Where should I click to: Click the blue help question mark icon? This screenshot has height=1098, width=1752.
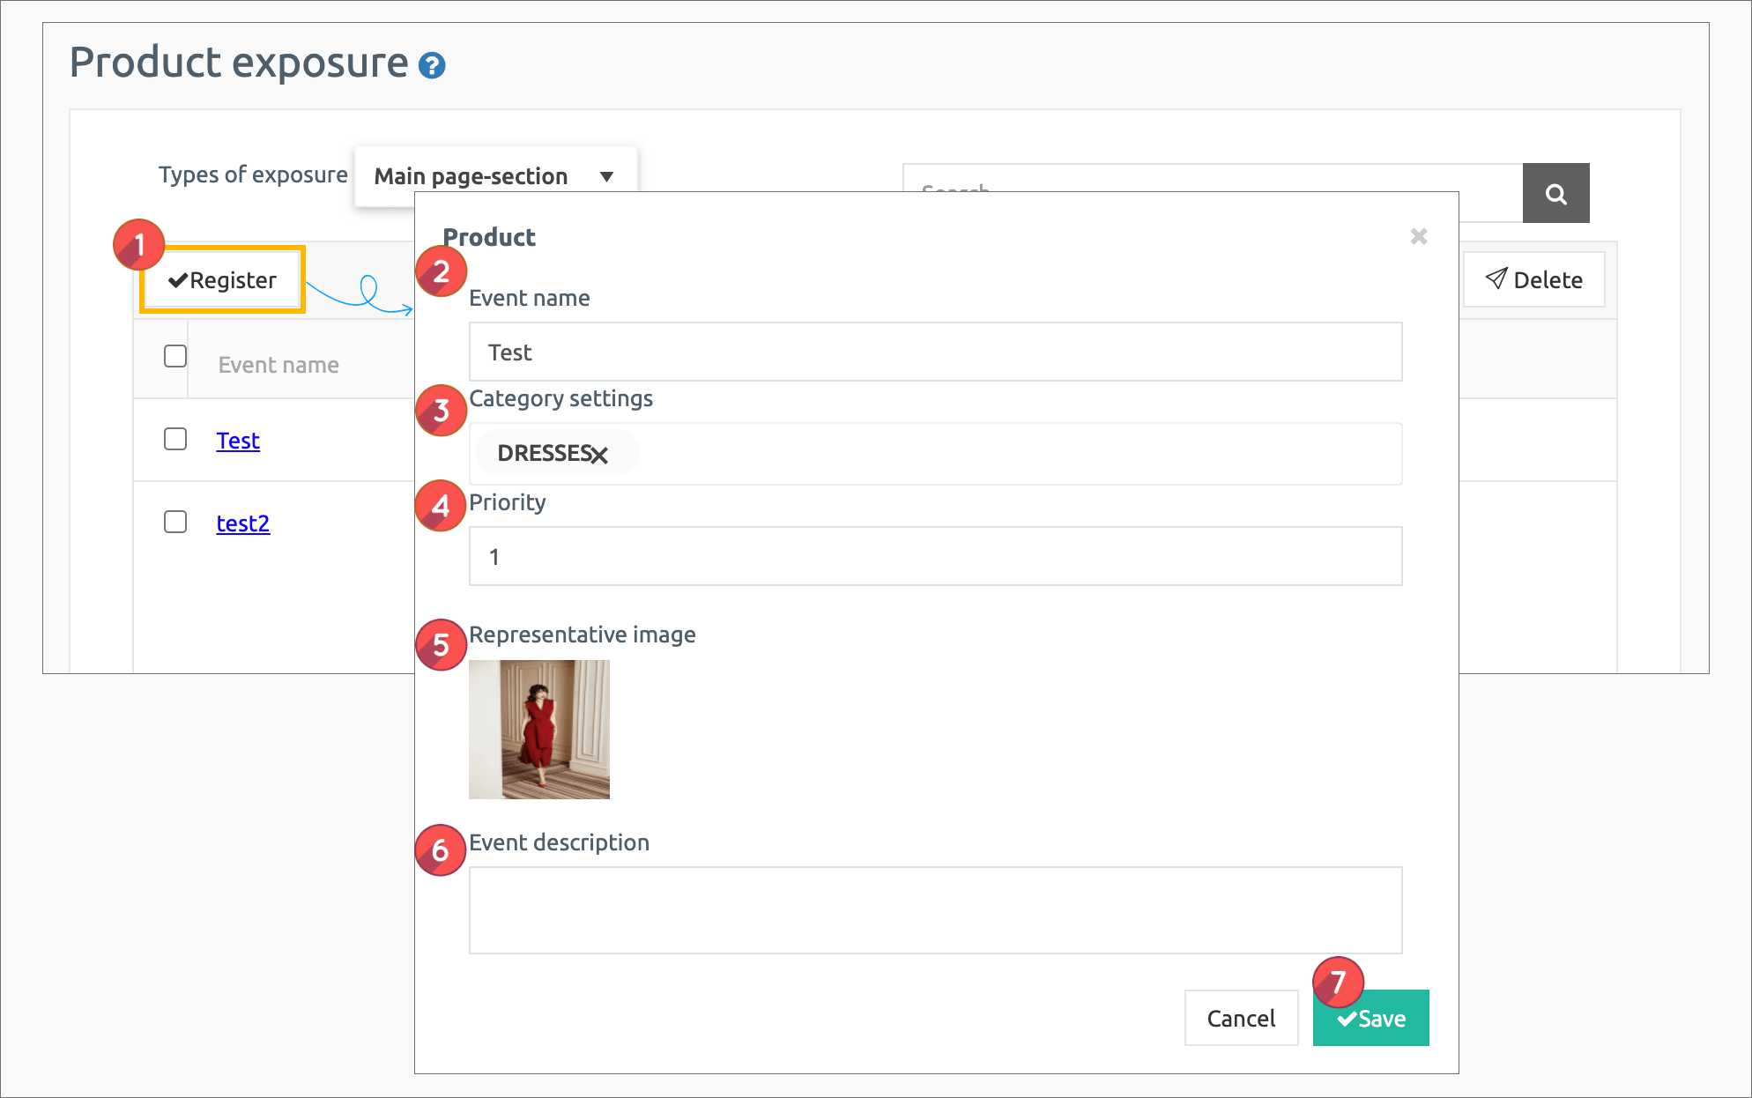[x=432, y=65]
